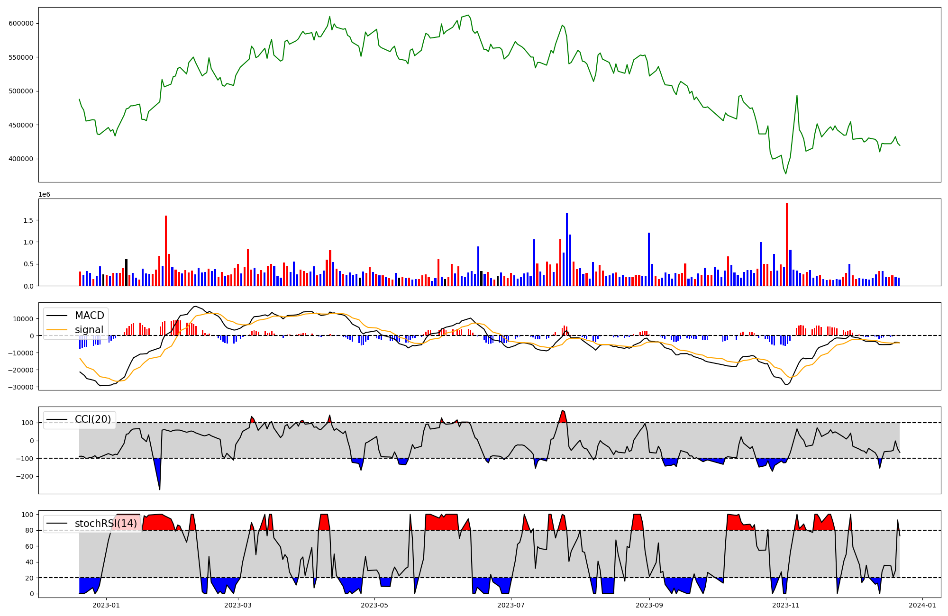
Task: Click the tallest blue volume bar
Action: (567, 249)
